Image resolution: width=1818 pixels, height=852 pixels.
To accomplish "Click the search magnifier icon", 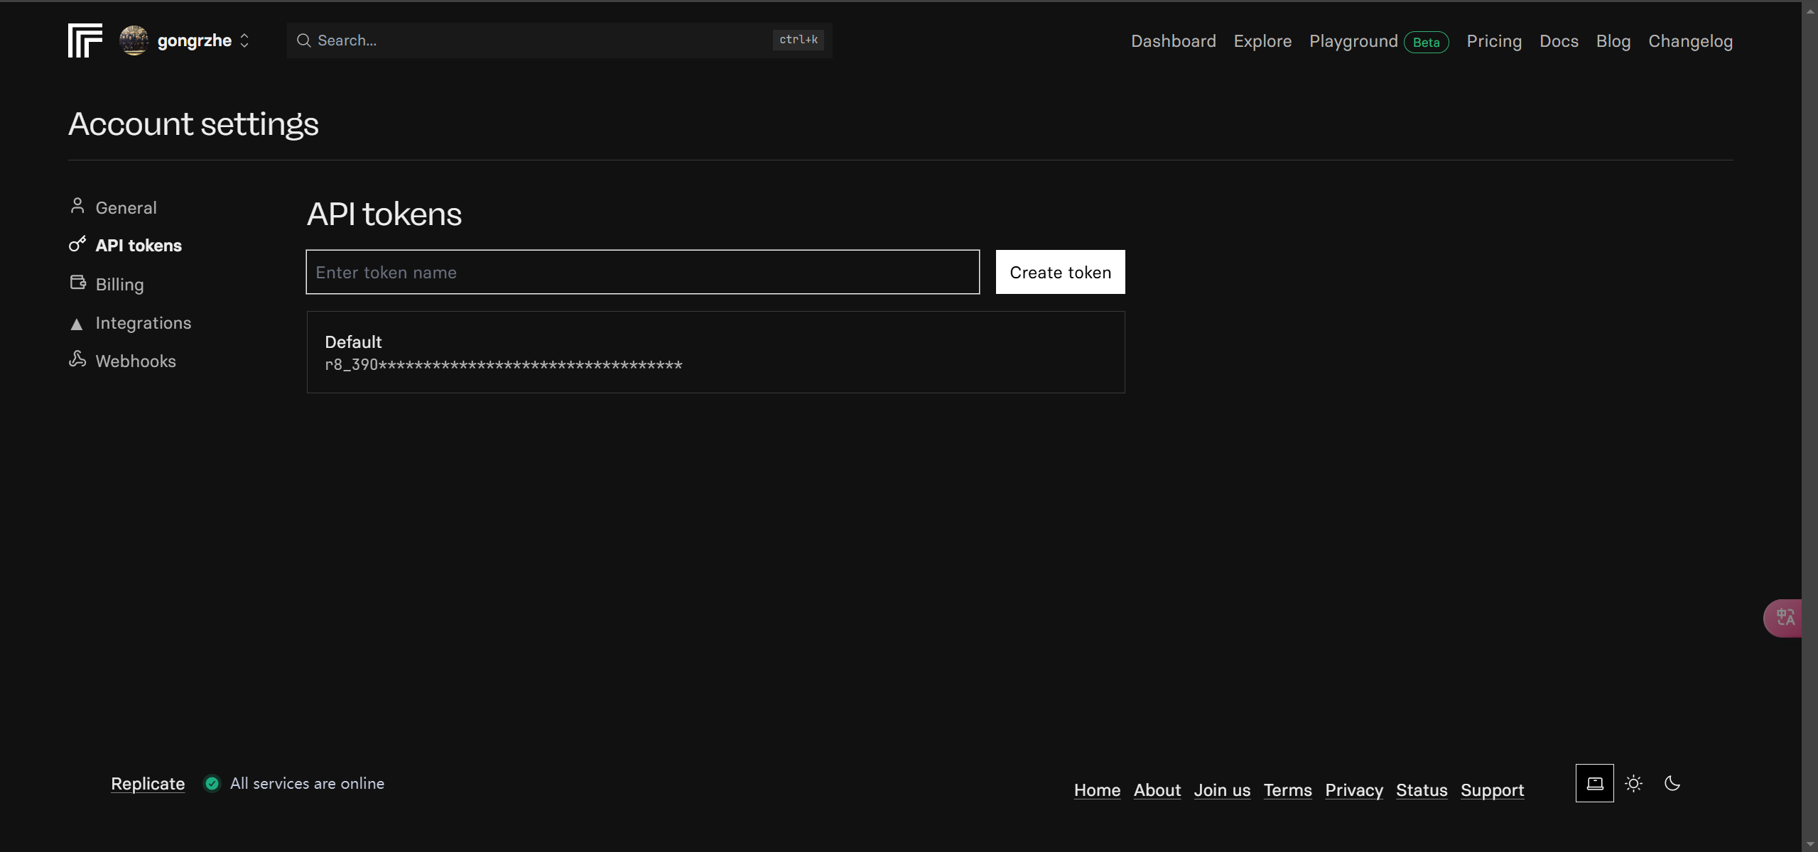I will point(303,40).
